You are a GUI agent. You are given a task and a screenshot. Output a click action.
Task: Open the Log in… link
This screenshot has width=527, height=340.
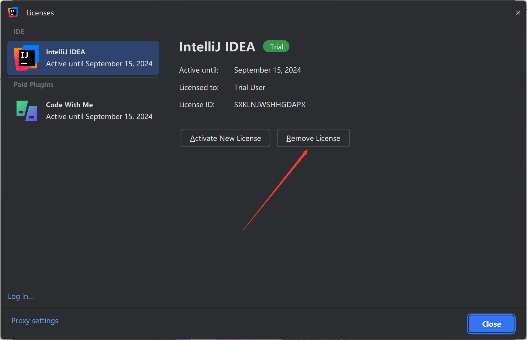tap(21, 296)
